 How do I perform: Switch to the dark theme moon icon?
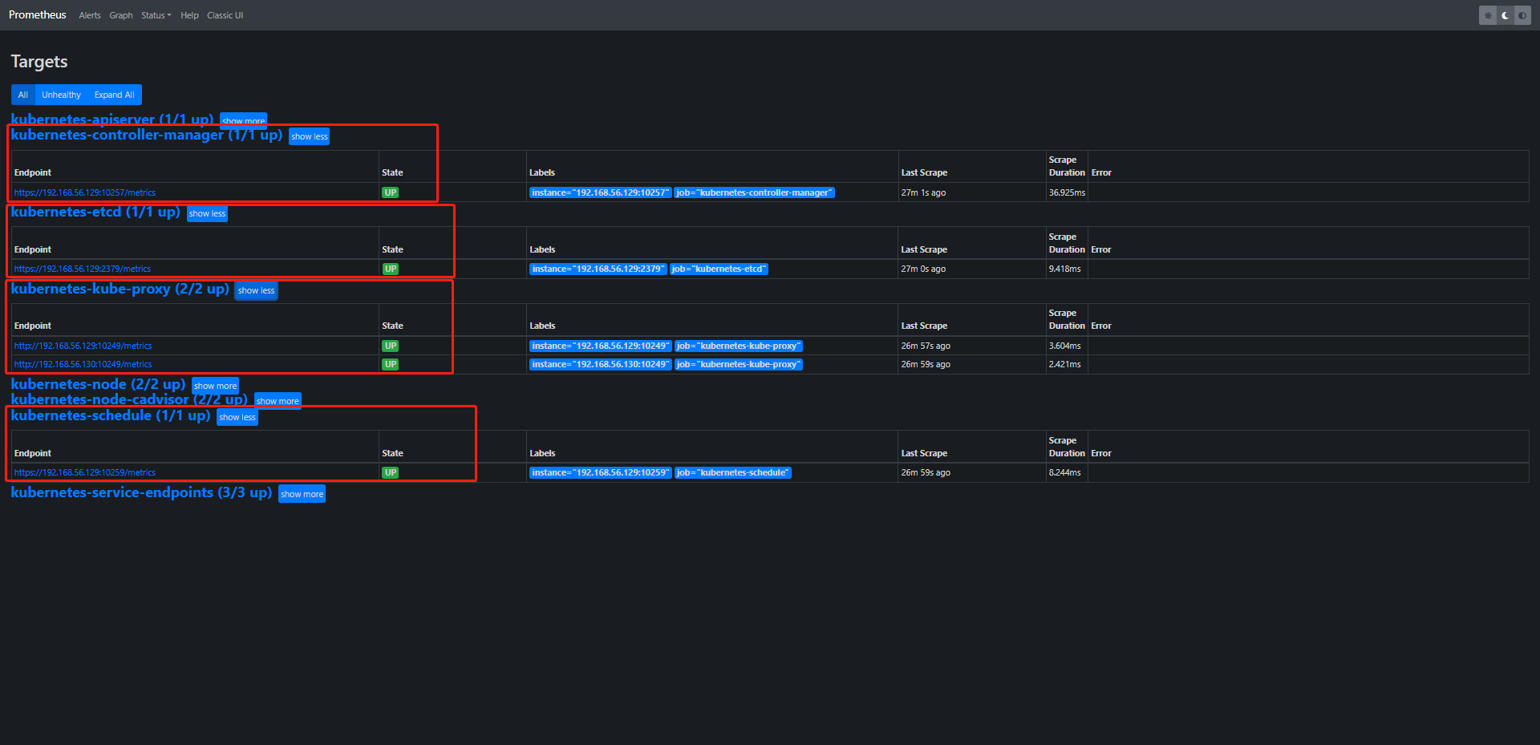tap(1506, 15)
